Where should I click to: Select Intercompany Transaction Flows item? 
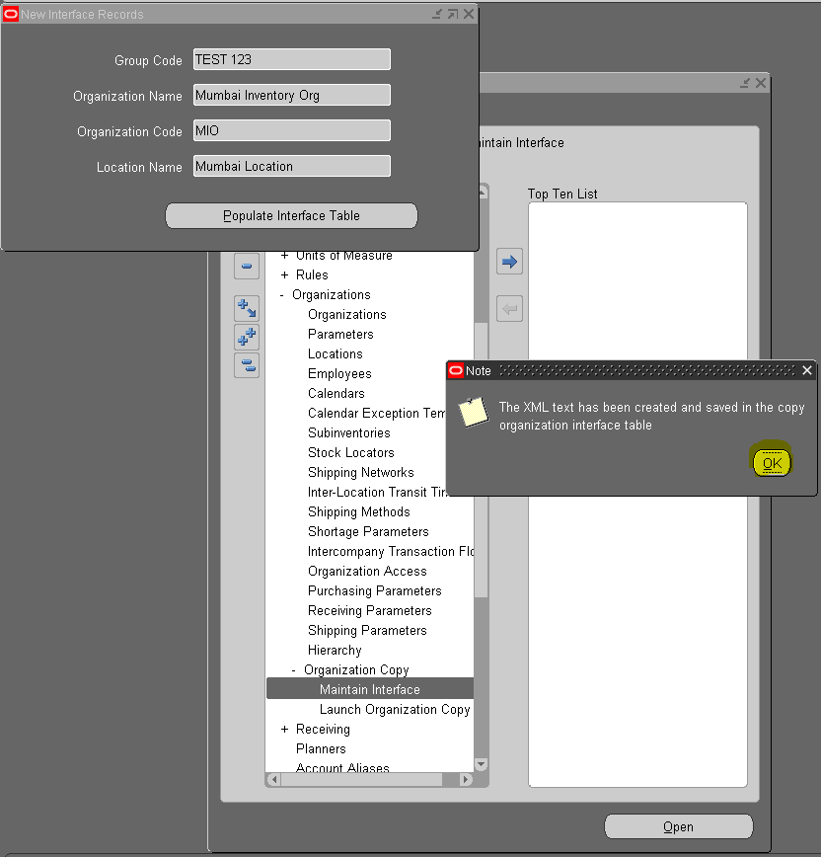pyautogui.click(x=390, y=552)
